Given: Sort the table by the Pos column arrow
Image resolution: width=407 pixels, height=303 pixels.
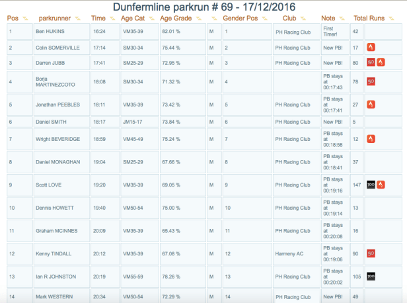Looking at the screenshot, I should (x=25, y=19).
